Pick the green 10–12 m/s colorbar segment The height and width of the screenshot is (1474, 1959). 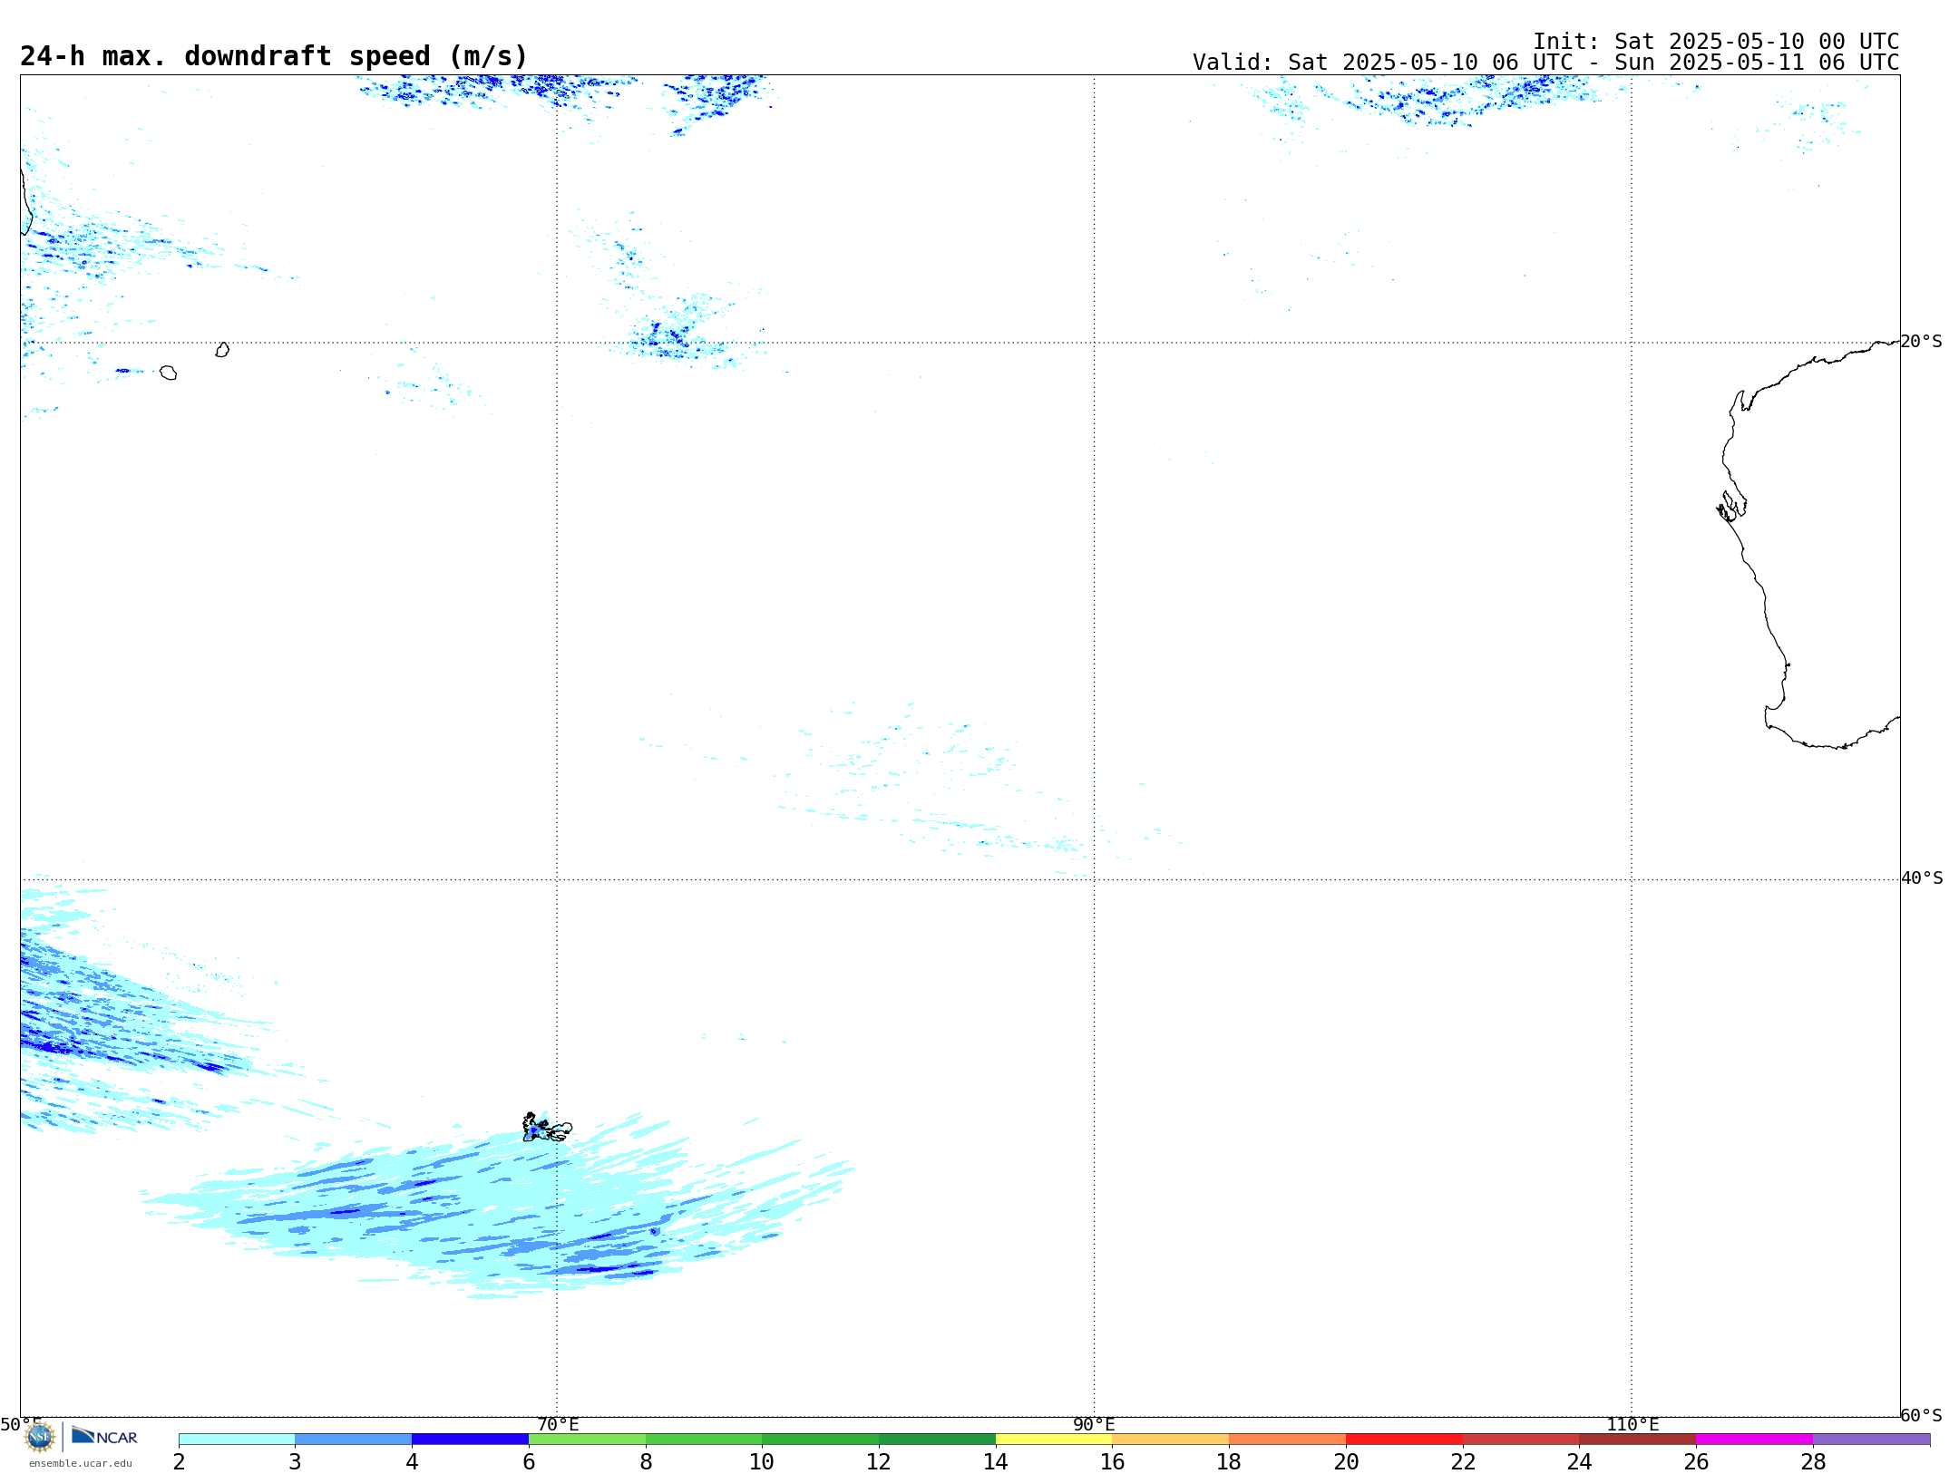pyautogui.click(x=821, y=1440)
